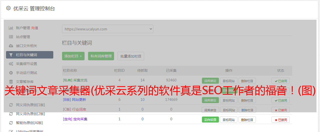Image resolution: width=320 pixels, height=132 pixels.
Task: Click the 添加栏目 + button
Action: pyautogui.click(x=73, y=56)
